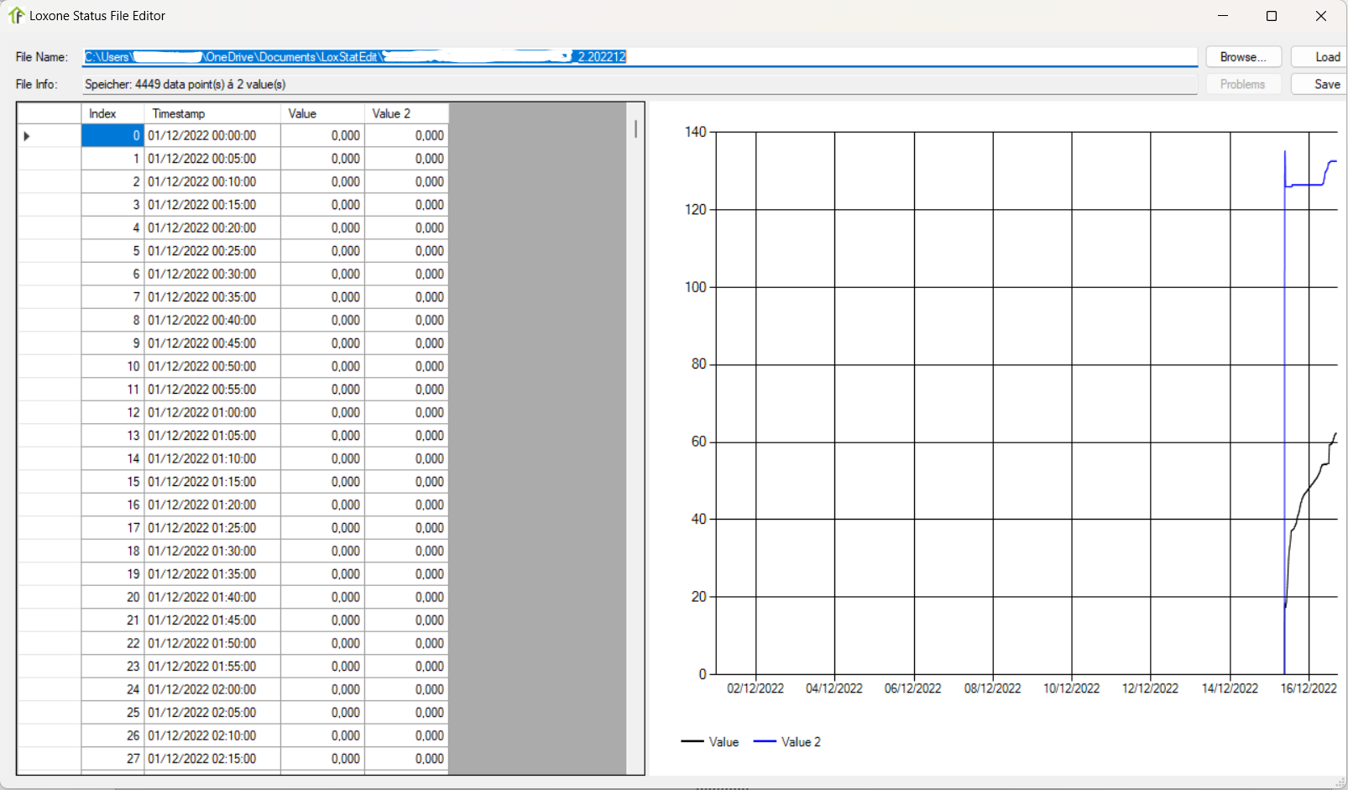
Task: Select the Value cell in row 22
Action: 322,643
